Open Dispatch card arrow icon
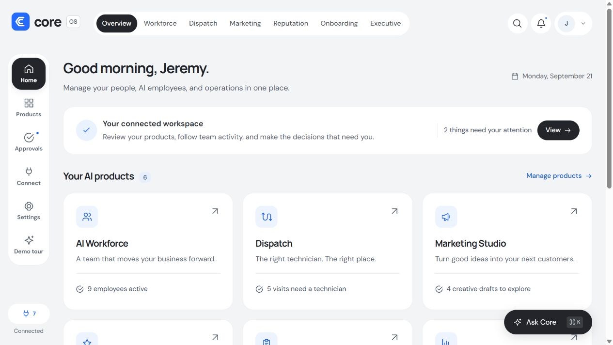 394,211
